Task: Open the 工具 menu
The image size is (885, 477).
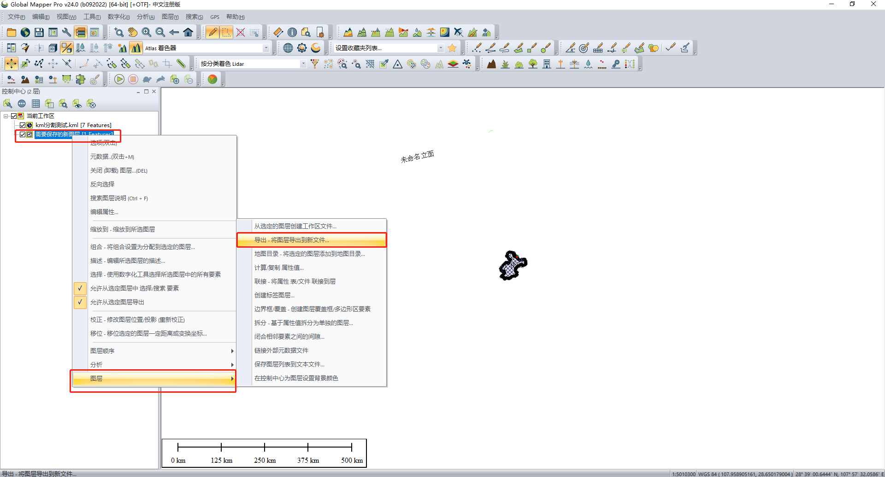Action: tap(92, 17)
